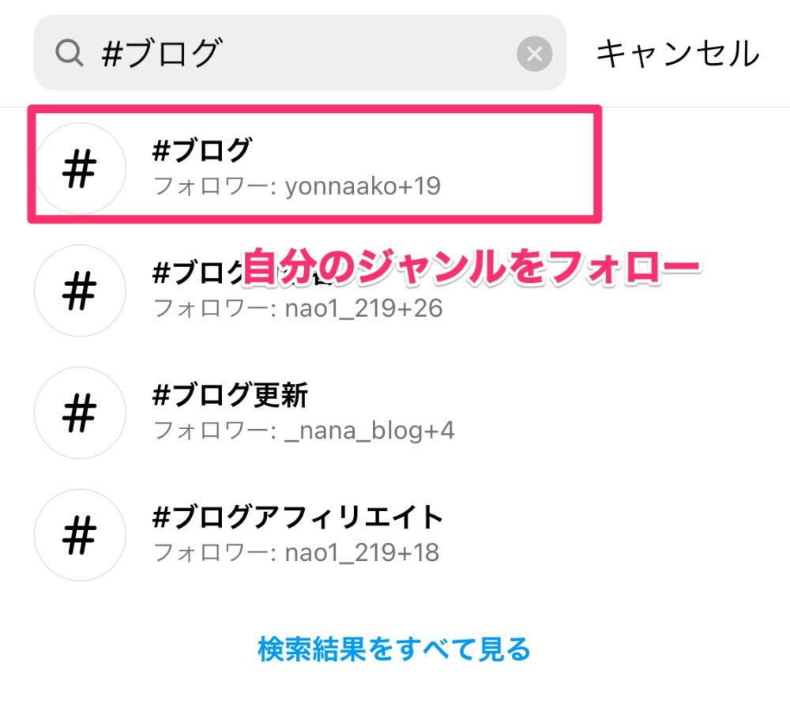
Task: Click the magnifying glass search icon
Action: click(70, 54)
